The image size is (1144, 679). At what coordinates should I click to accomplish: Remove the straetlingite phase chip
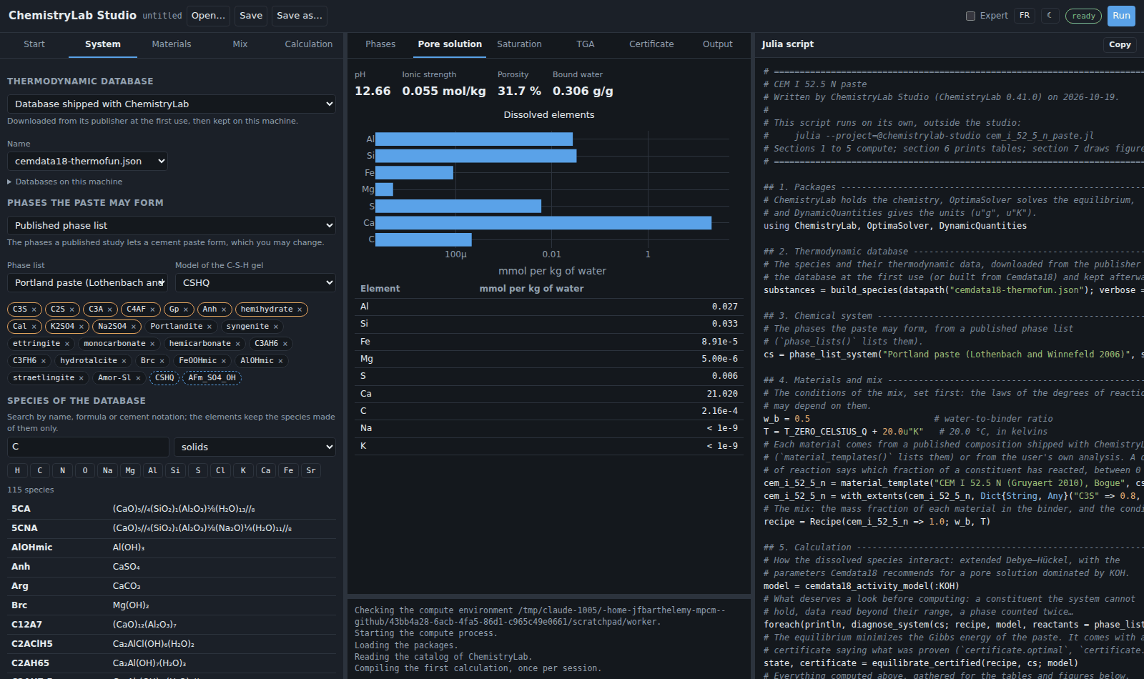[x=81, y=378]
